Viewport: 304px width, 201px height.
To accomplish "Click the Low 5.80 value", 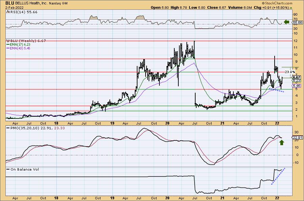I will click(197, 7).
